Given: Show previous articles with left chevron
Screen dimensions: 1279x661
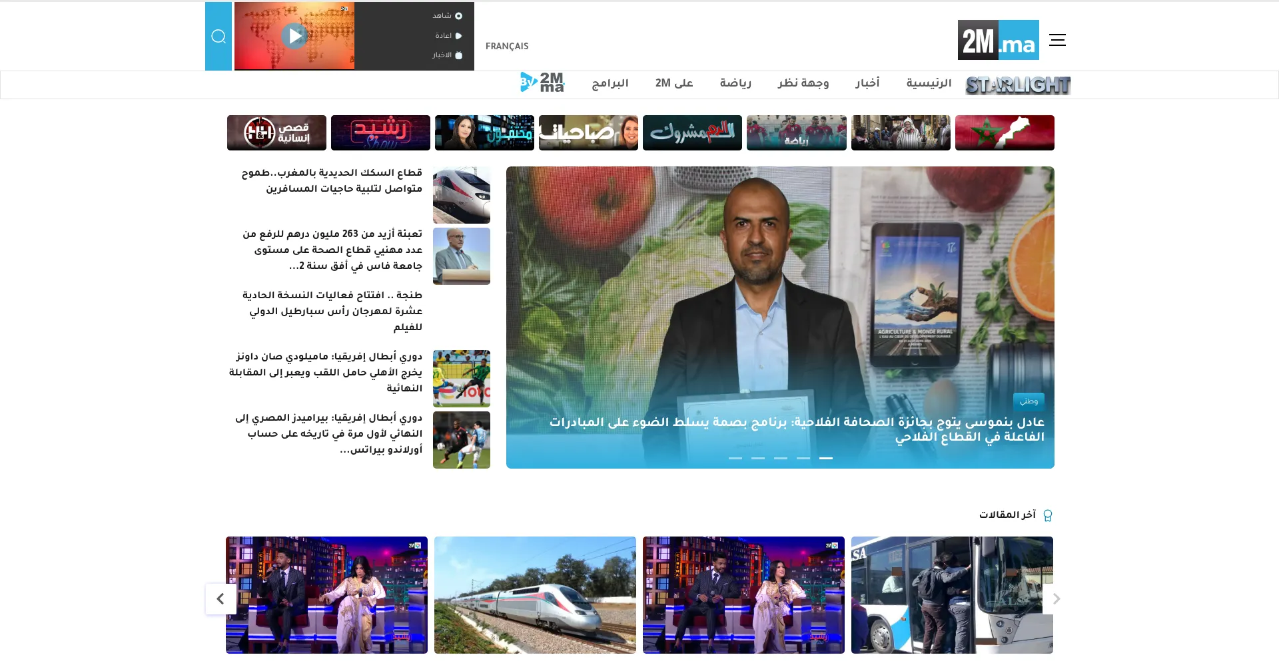Looking at the screenshot, I should point(220,599).
